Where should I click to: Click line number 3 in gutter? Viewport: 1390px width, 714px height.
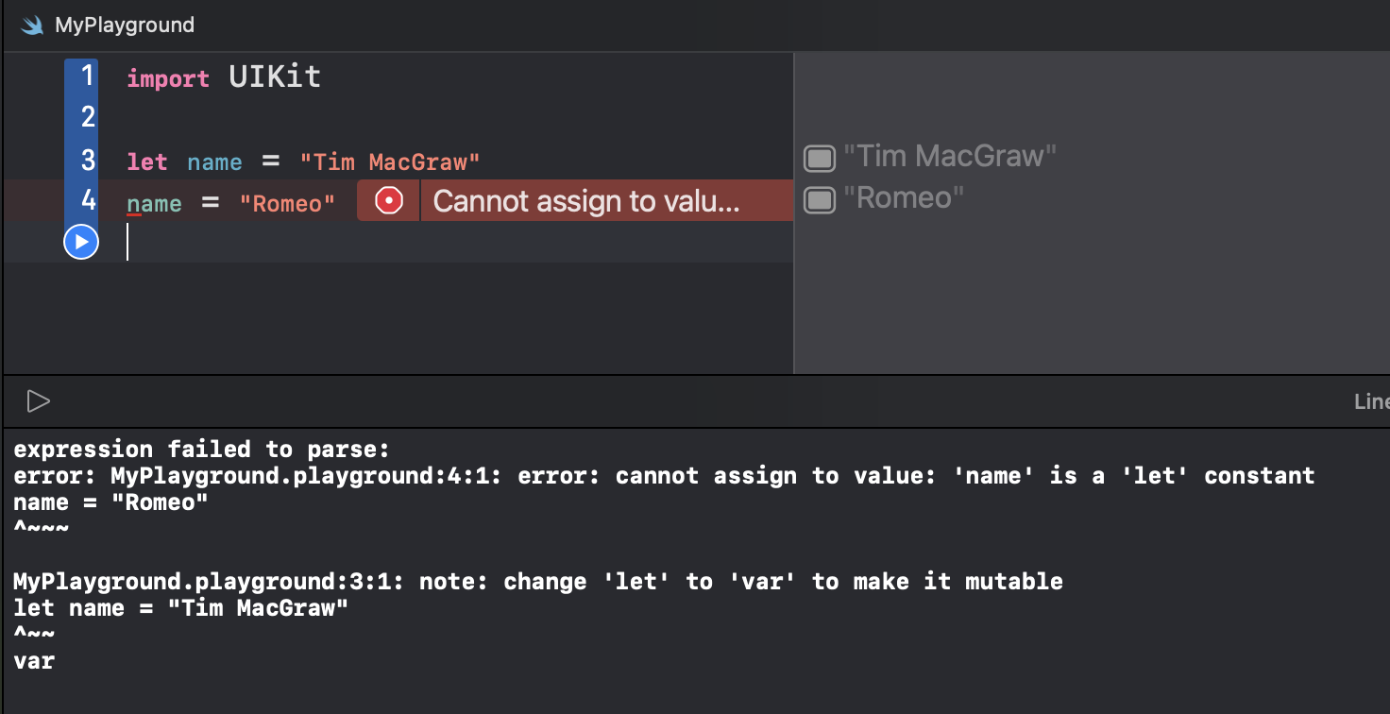(x=88, y=160)
